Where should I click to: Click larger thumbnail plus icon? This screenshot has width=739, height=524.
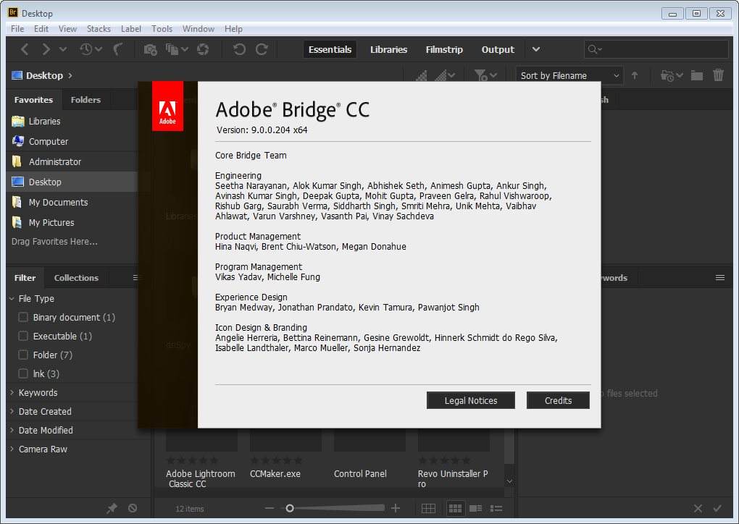tap(396, 508)
